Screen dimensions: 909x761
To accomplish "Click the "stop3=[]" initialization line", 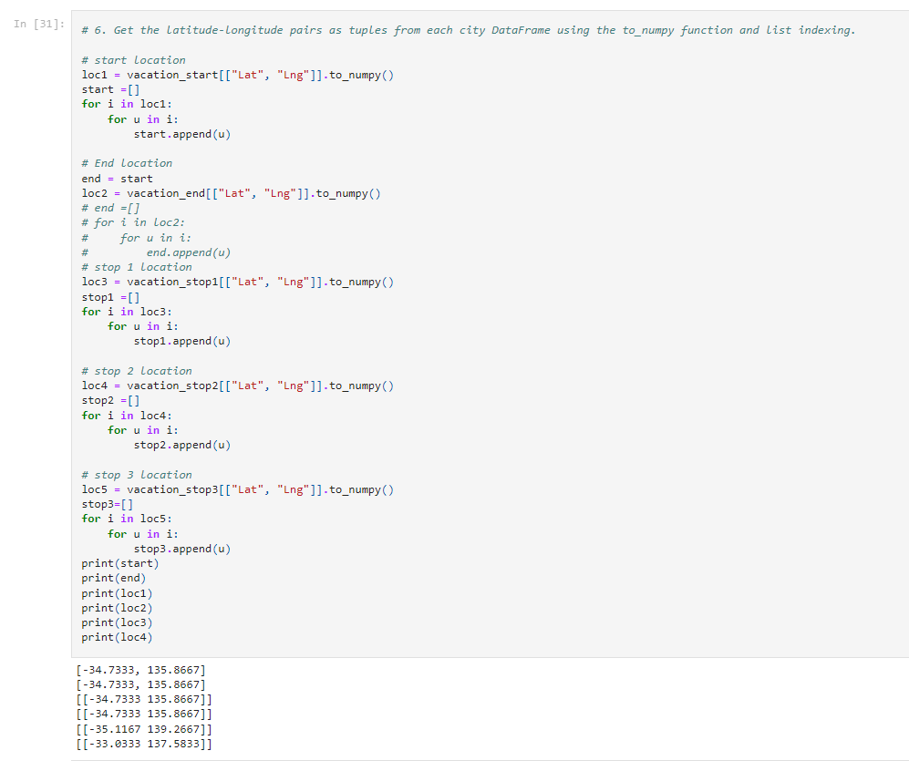I will click(103, 503).
